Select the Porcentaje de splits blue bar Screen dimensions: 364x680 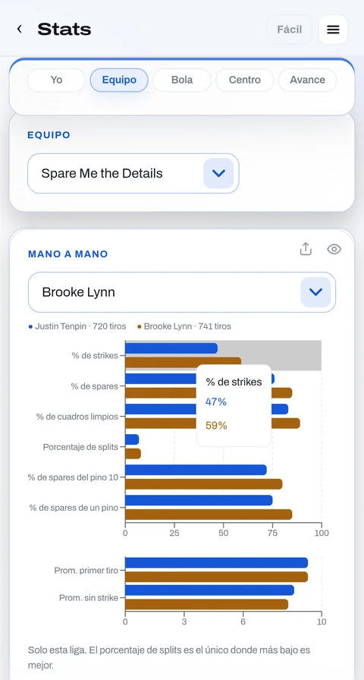(132, 439)
